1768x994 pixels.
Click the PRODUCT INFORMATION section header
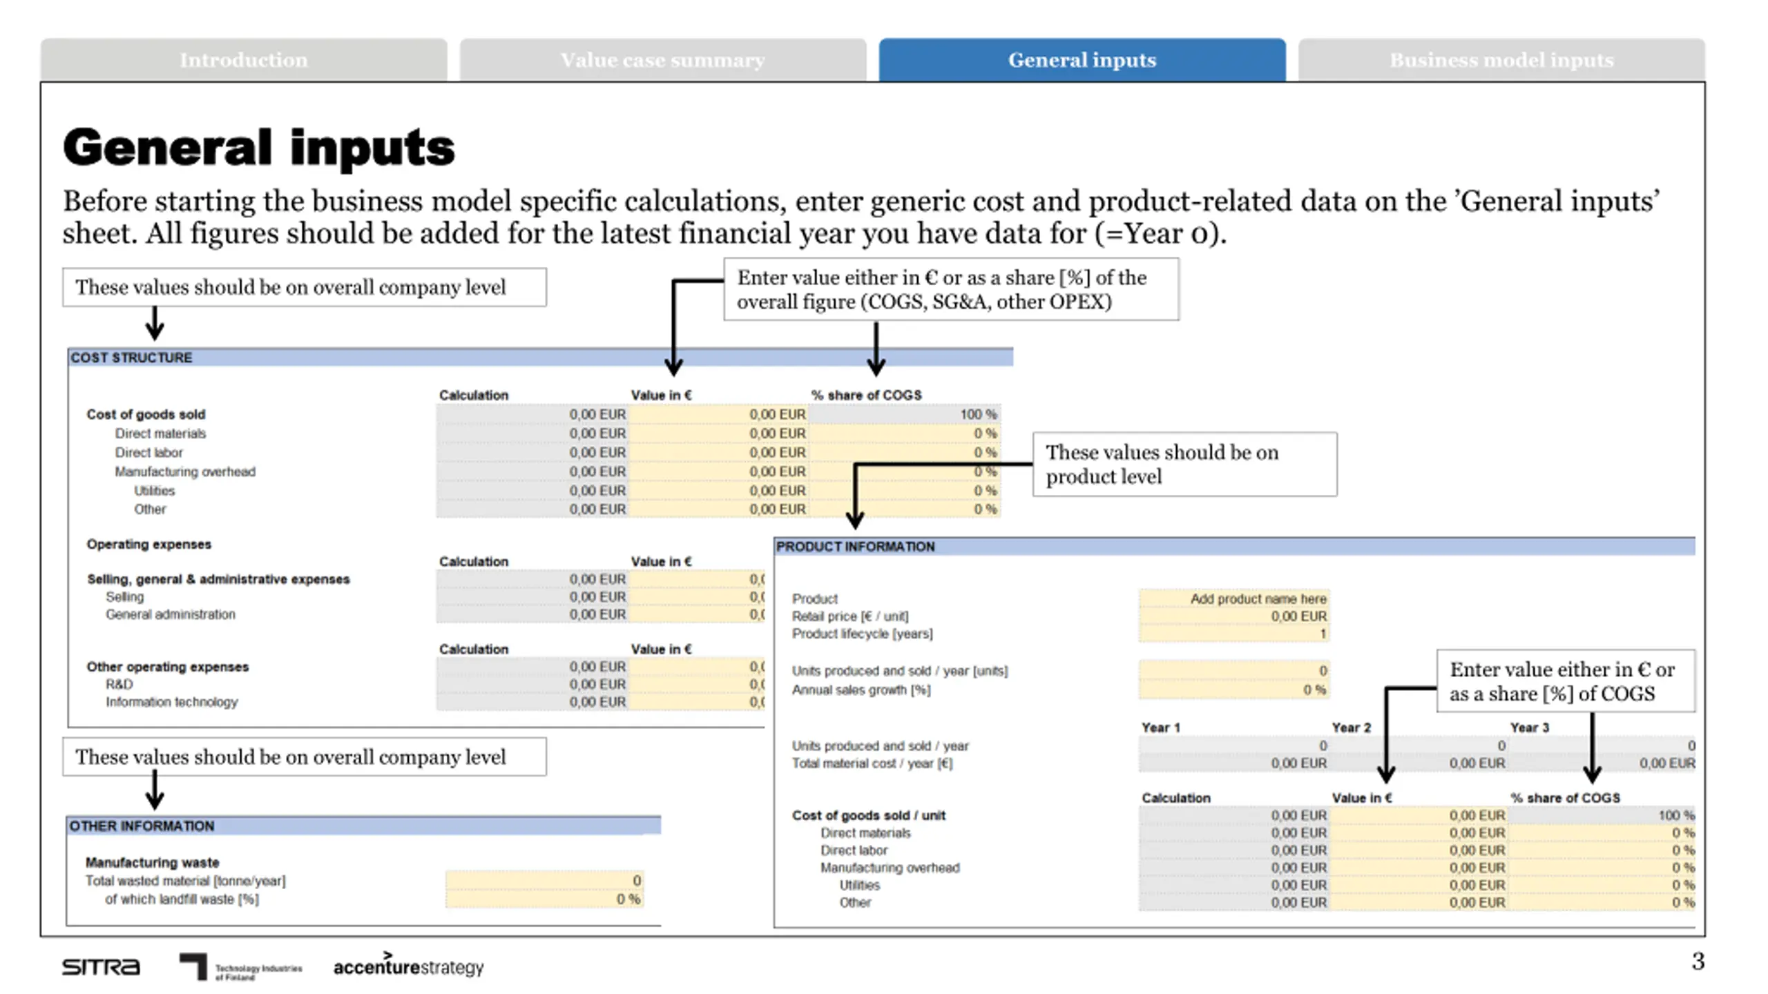coord(1235,547)
